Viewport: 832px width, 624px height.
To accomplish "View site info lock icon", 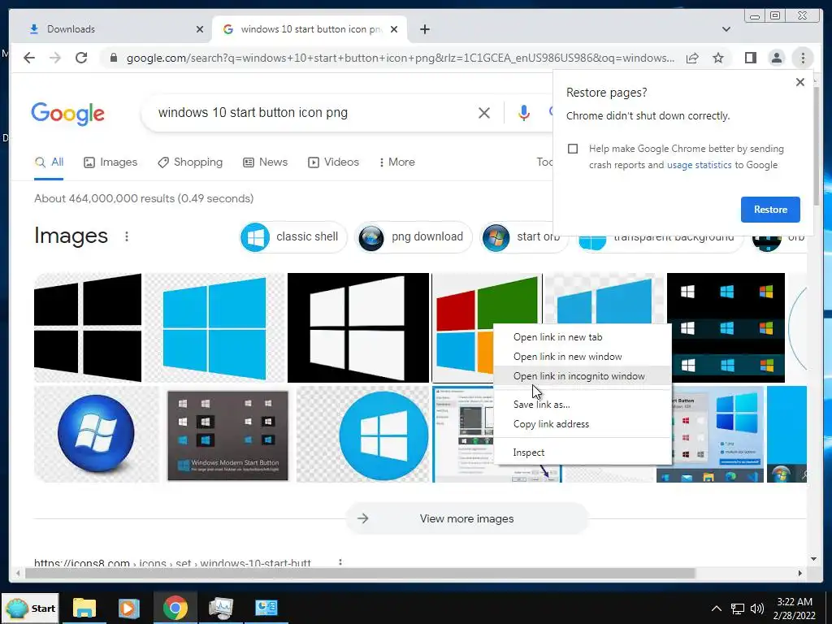I will (x=113, y=58).
